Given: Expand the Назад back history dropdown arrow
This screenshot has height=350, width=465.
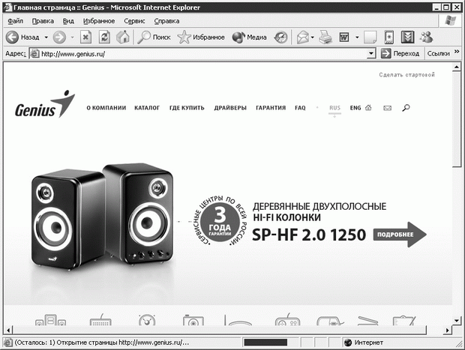Looking at the screenshot, I should tap(46, 37).
